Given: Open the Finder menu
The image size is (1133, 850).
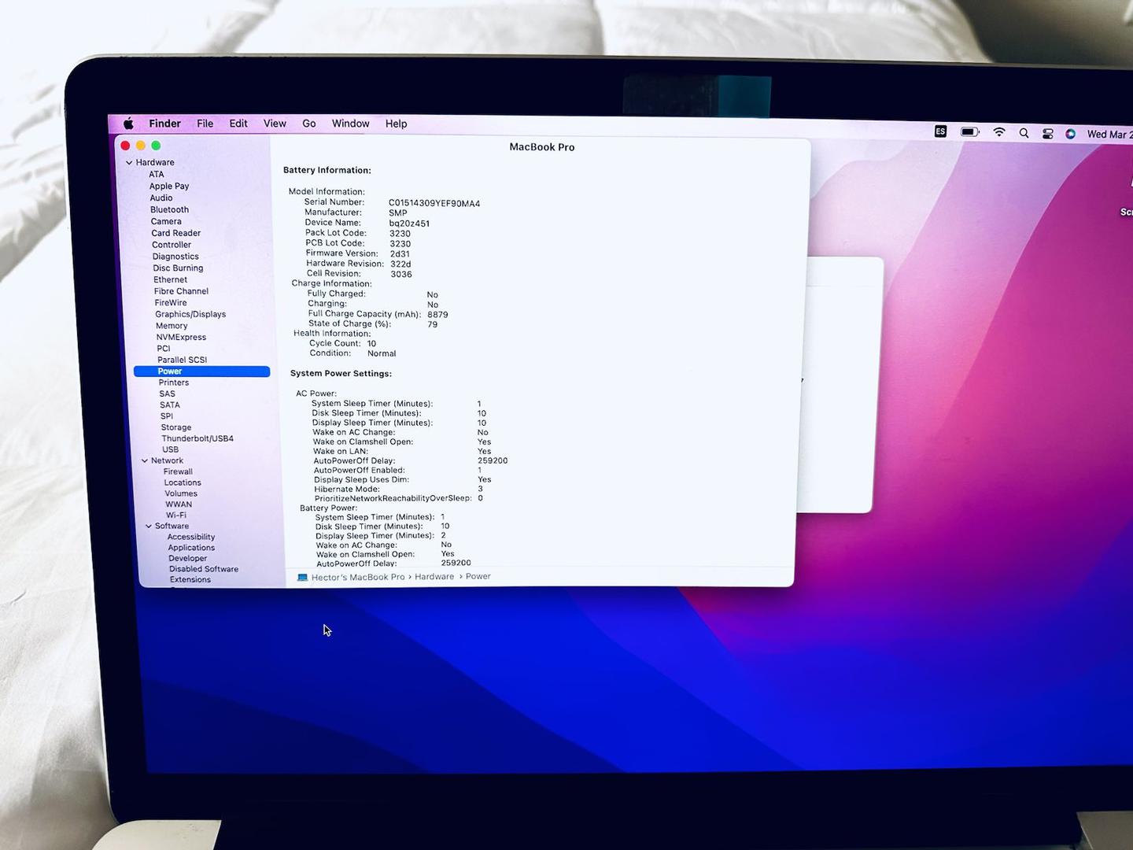Looking at the screenshot, I should point(164,124).
